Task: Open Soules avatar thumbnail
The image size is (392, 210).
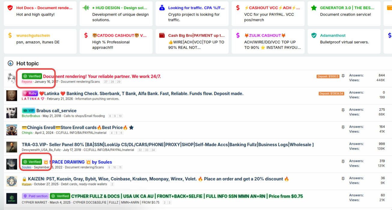Action: pos(12,164)
